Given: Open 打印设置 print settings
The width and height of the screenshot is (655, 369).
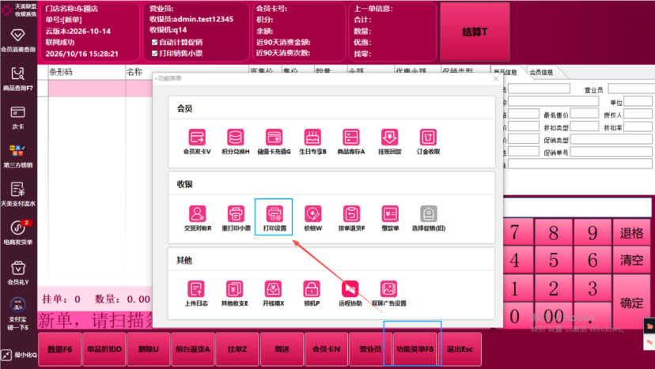Looking at the screenshot, I should pos(274,218).
